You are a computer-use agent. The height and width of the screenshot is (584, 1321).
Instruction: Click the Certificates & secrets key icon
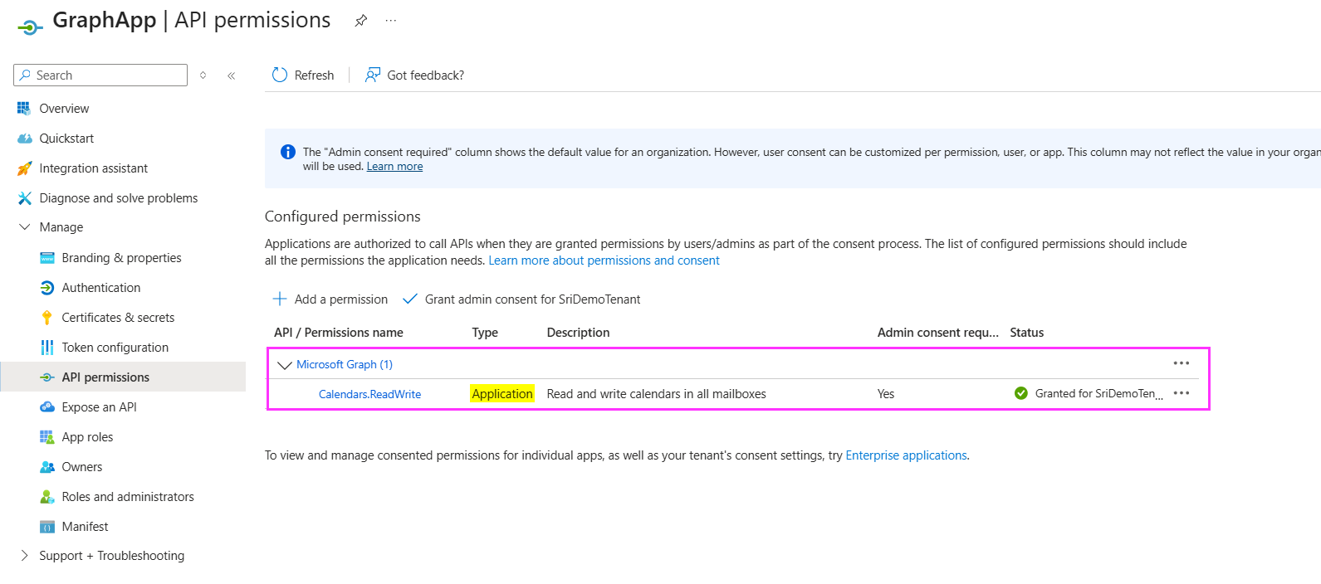pyautogui.click(x=47, y=318)
